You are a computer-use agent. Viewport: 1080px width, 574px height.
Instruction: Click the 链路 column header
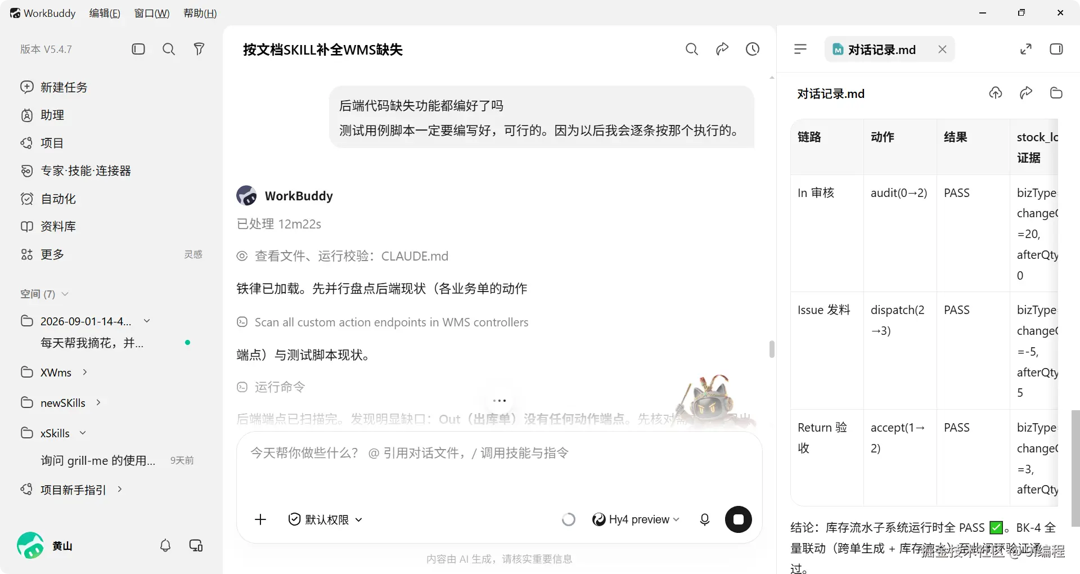827,147
